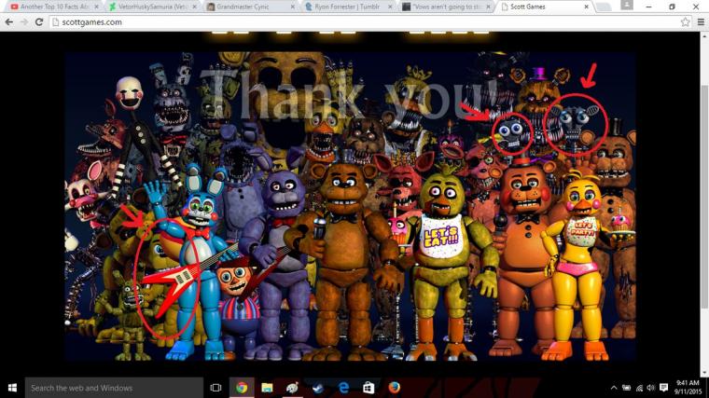Viewport: 709px width, 398px height.
Task: Close the "Vows aren't going to" tab
Action: click(x=488, y=7)
